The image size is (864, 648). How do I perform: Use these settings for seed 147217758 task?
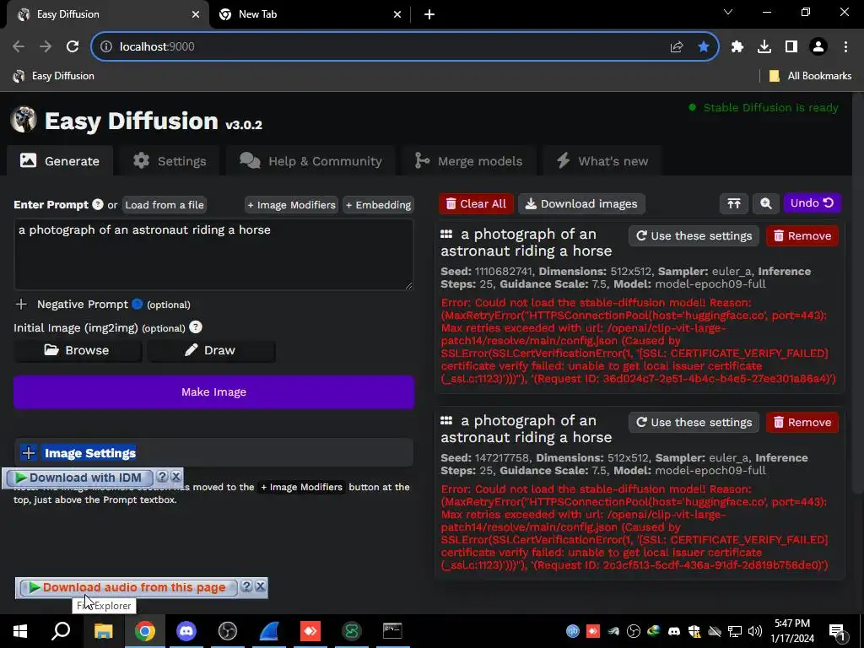694,423
